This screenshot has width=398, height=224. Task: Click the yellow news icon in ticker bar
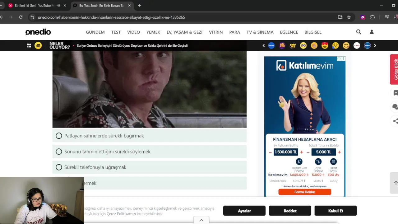[38, 45]
